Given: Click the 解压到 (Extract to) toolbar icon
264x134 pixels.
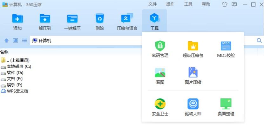Looking at the screenshot, I should pyautogui.click(x=45, y=18).
